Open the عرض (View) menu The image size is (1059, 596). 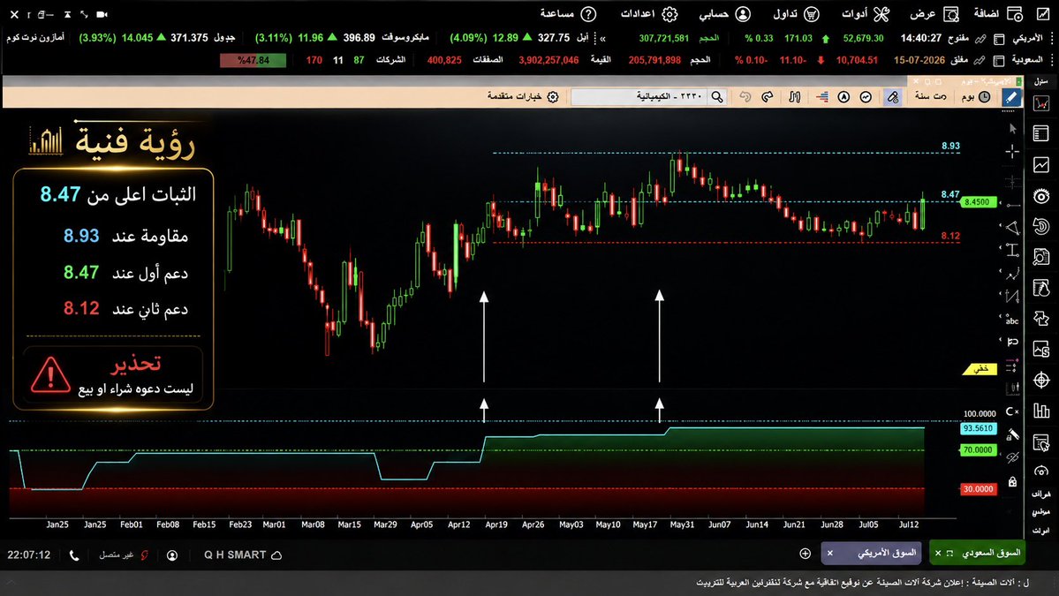pyautogui.click(x=934, y=14)
